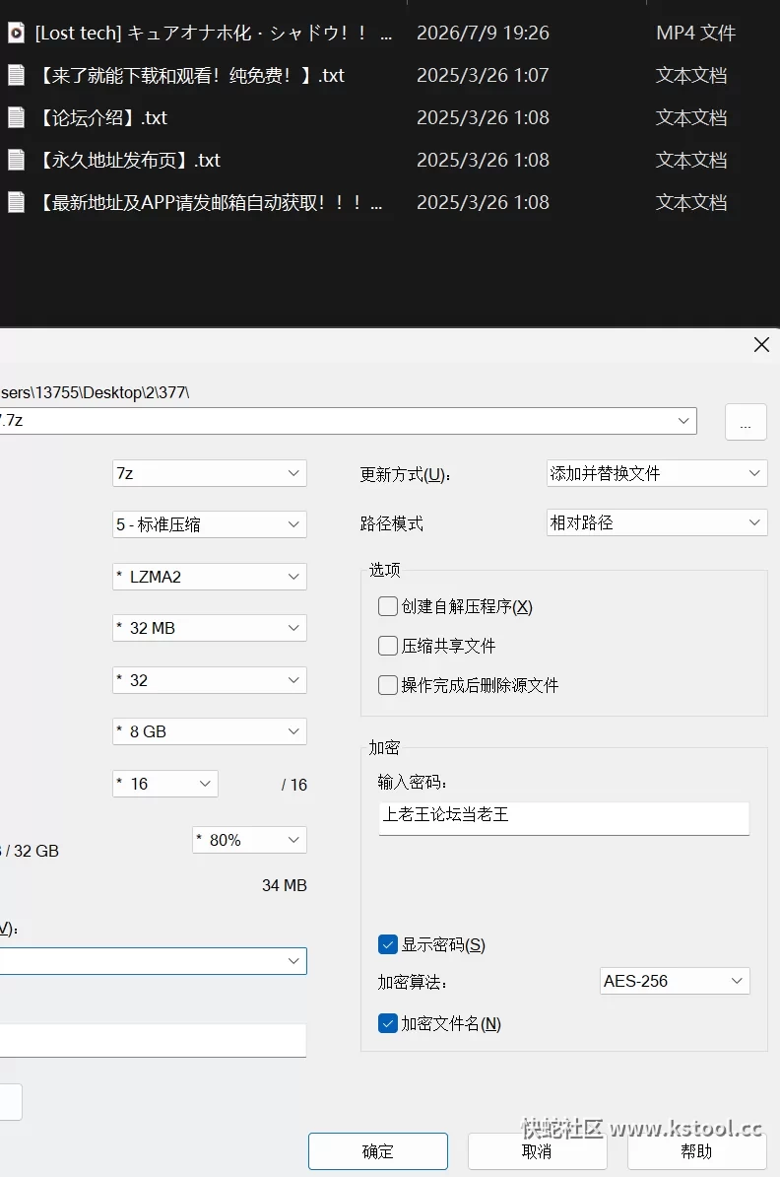Click the text file icon beside 【最新地址及APP请发邮箱自动获取
Image resolution: width=780 pixels, height=1177 pixels.
click(16, 203)
